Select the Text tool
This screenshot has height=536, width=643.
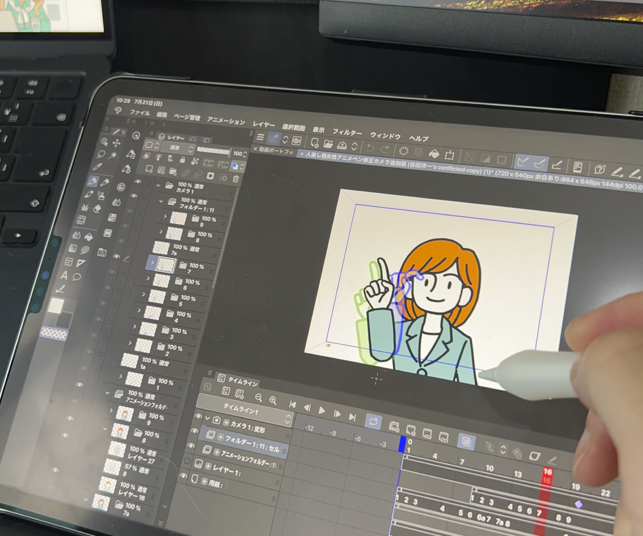click(x=64, y=275)
